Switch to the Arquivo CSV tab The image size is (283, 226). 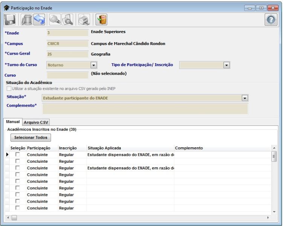(x=36, y=122)
